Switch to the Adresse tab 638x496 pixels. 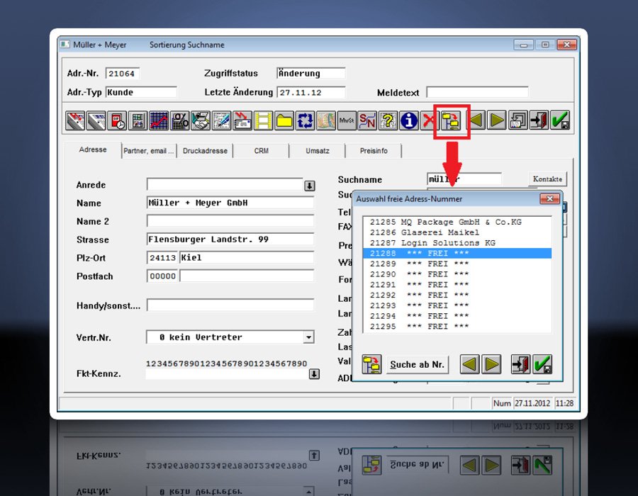pos(93,150)
